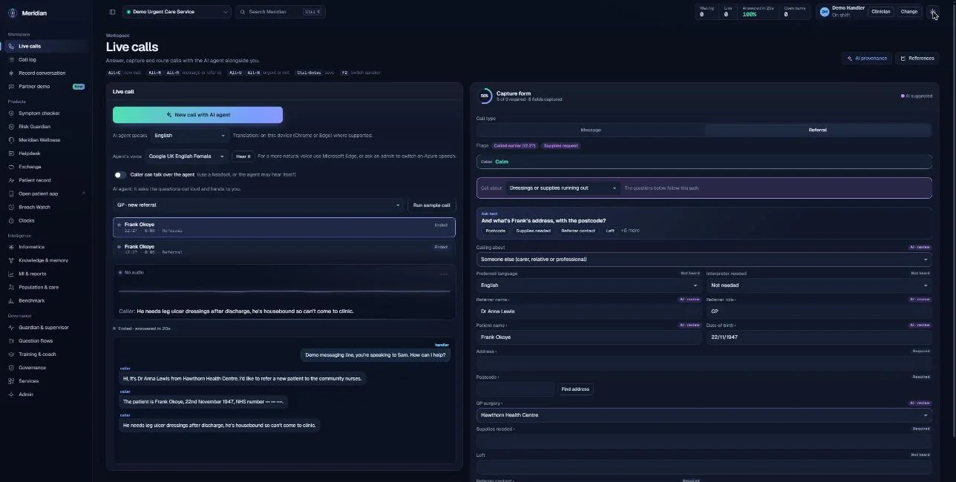Open the Dressings or supplies running out dropdown
Viewport: 956px width, 482px height.
[562, 188]
